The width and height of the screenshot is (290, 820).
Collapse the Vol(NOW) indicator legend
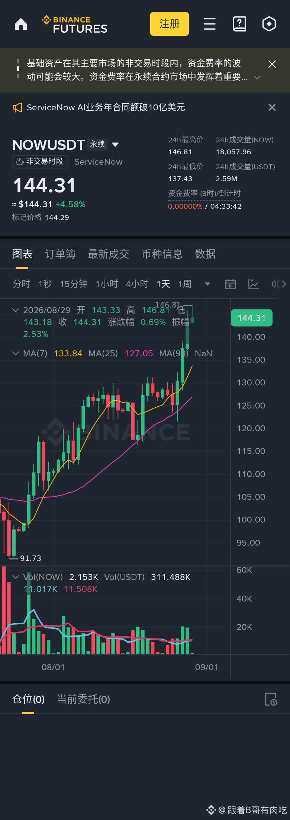16,577
